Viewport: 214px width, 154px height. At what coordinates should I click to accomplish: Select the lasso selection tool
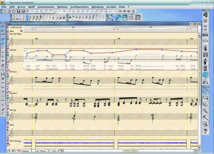click(205, 98)
